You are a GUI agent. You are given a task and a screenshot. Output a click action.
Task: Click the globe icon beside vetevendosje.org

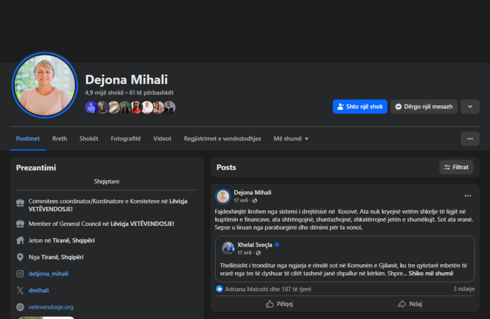20,307
